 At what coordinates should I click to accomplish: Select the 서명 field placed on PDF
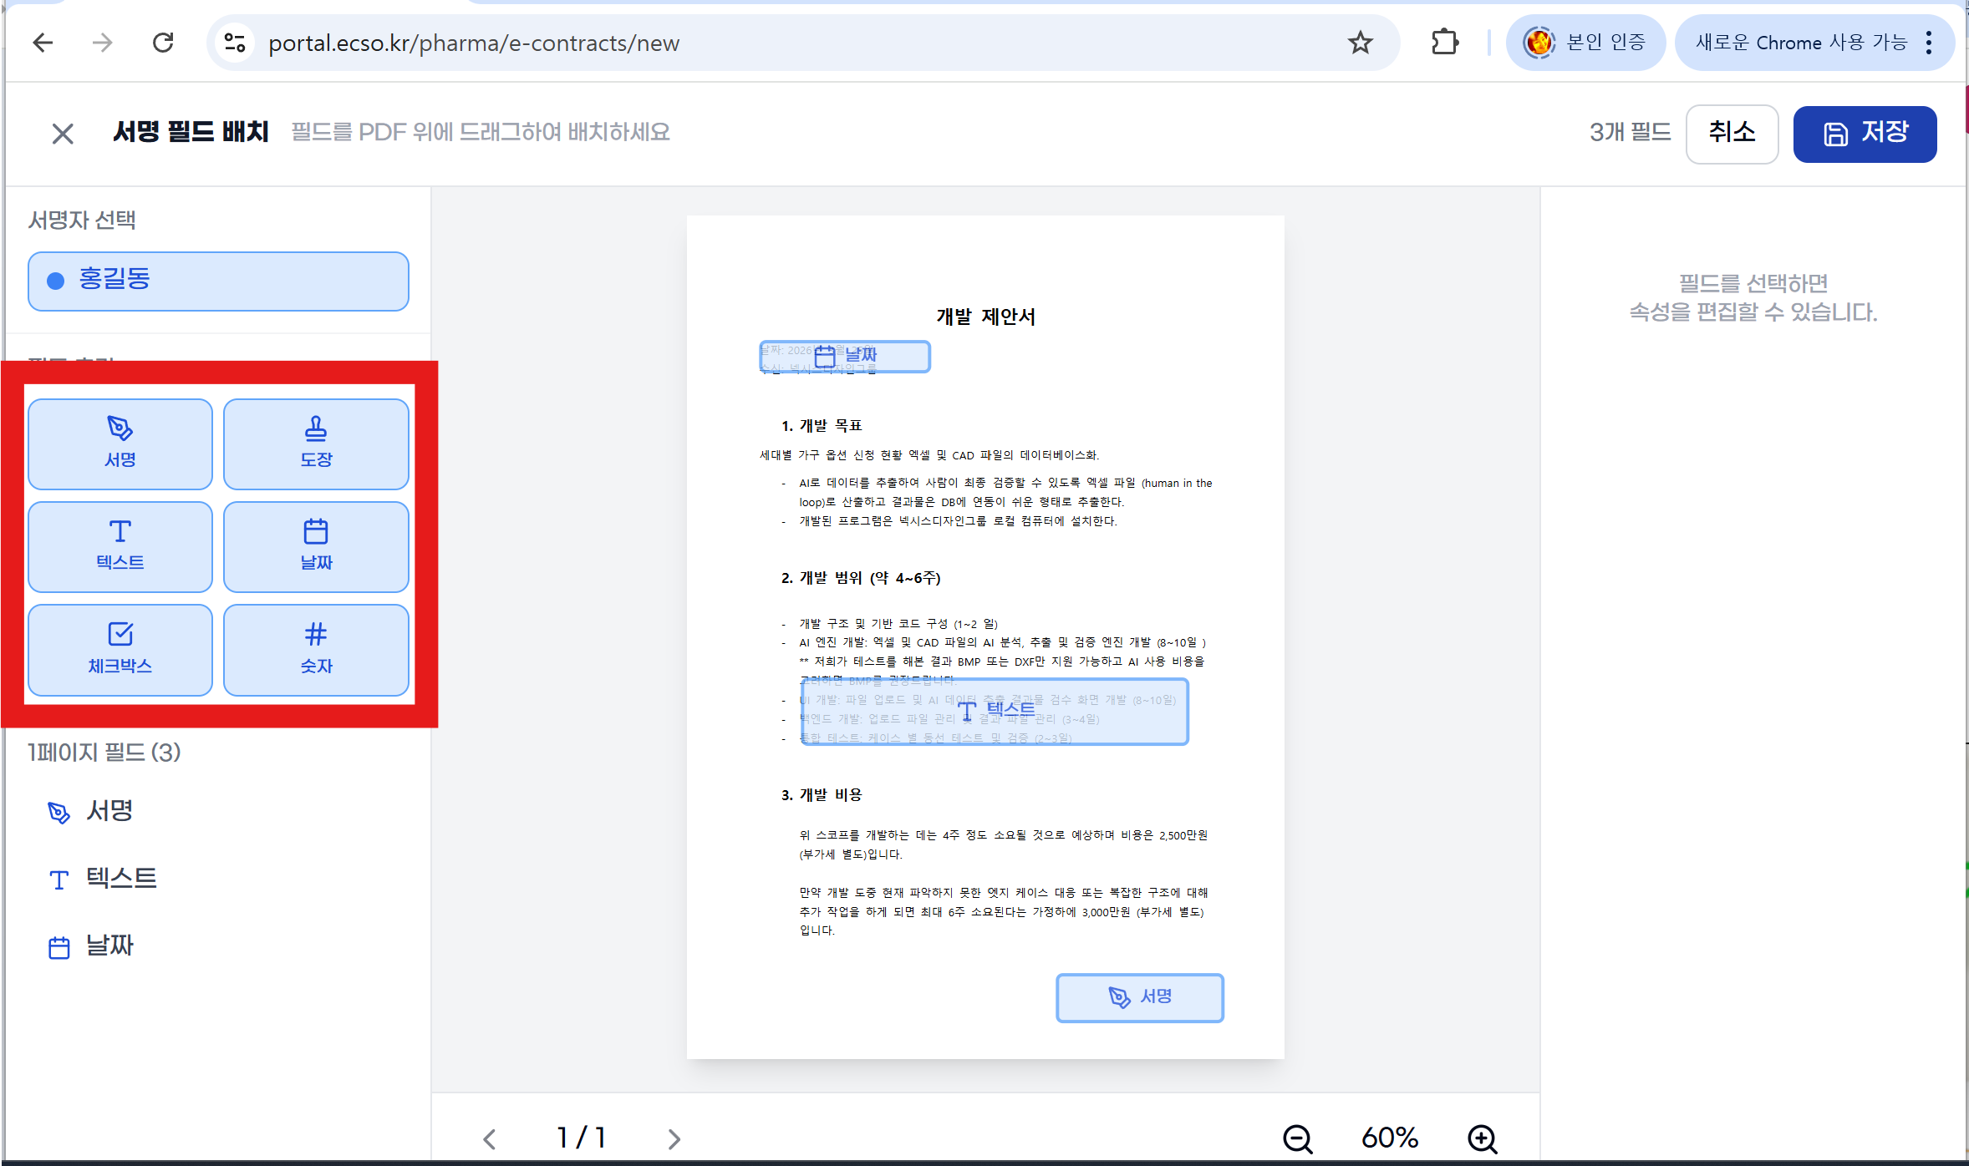coord(1139,997)
